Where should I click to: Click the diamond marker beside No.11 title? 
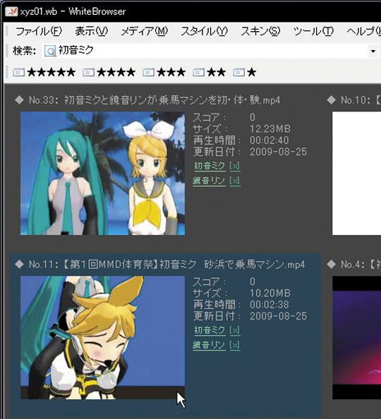point(19,265)
